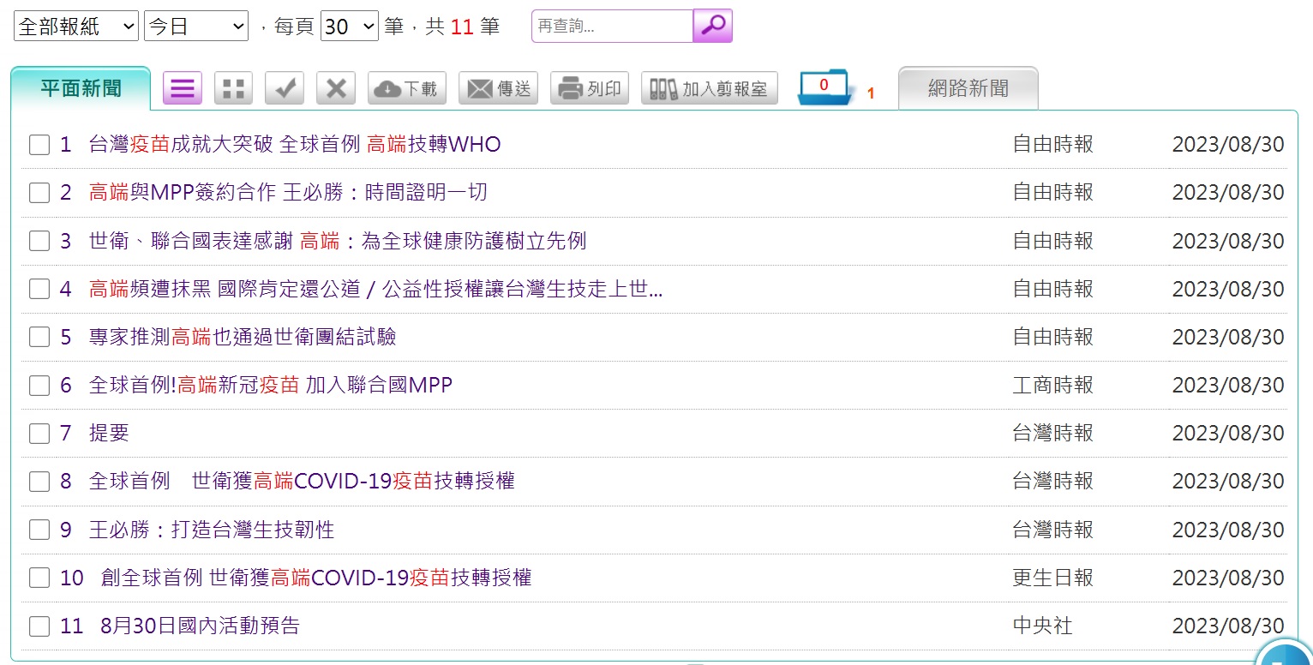Image resolution: width=1313 pixels, height=665 pixels.
Task: Click the 列印 print button
Action: pyautogui.click(x=590, y=88)
